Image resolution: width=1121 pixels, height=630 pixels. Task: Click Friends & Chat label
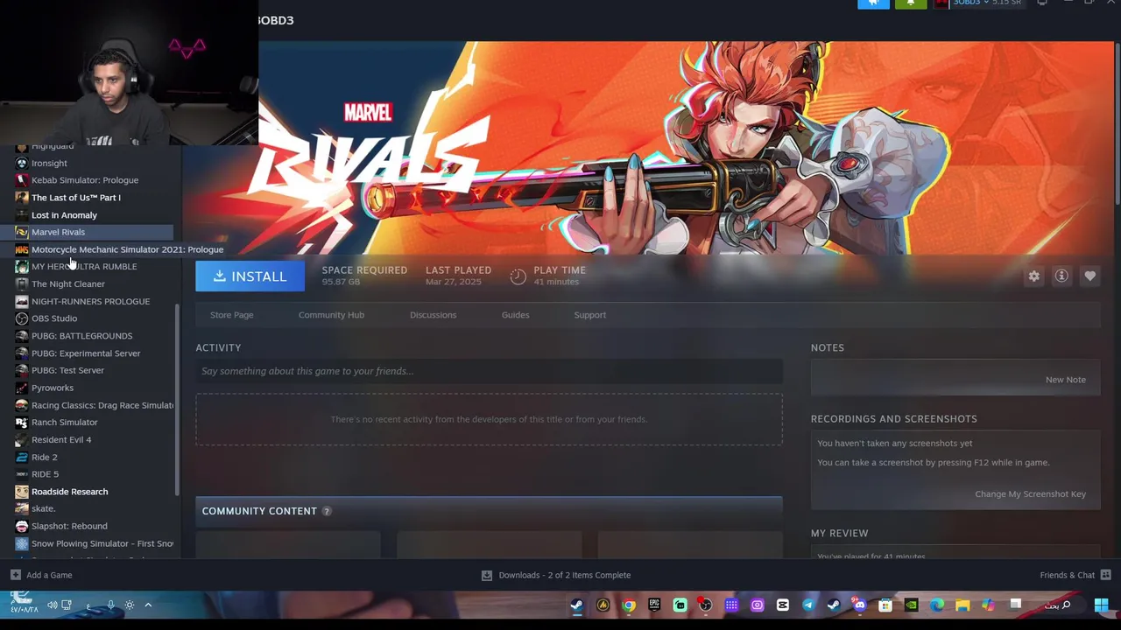1067,575
